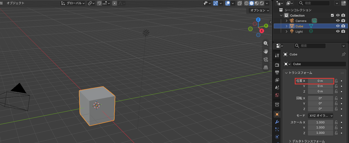The image size is (349, 143).
Task: Expand the Light tree item
Action: (x=286, y=32)
